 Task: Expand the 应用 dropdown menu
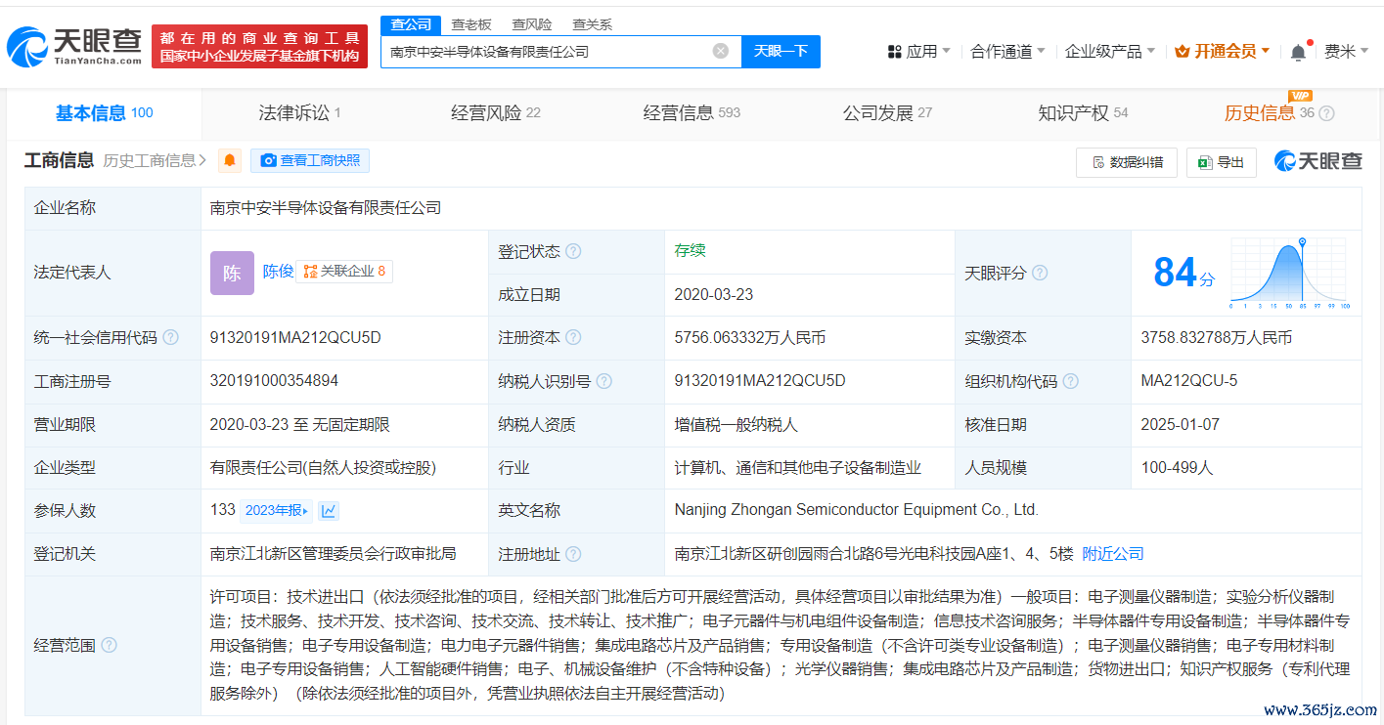[x=918, y=52]
